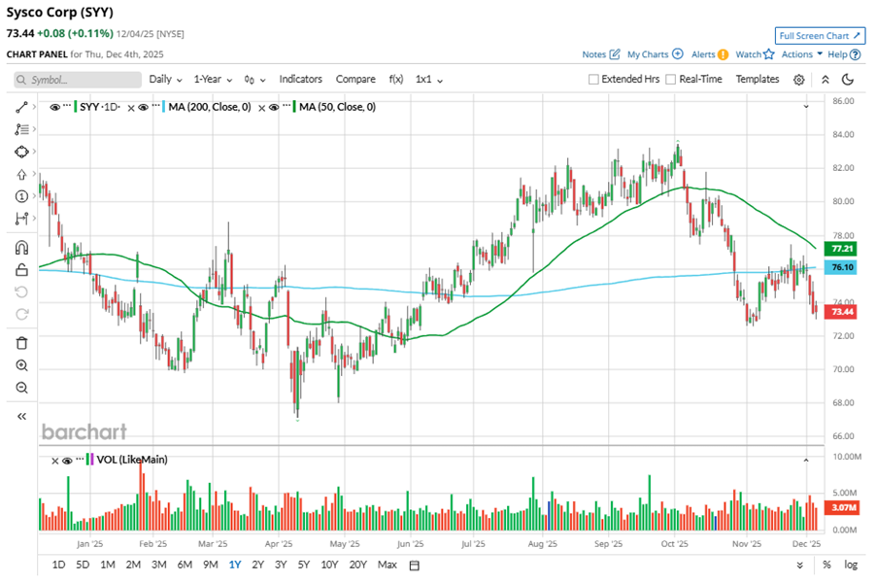Switch to dark mode with moon icon
Image resolution: width=876 pixels, height=583 pixels.
(x=848, y=80)
